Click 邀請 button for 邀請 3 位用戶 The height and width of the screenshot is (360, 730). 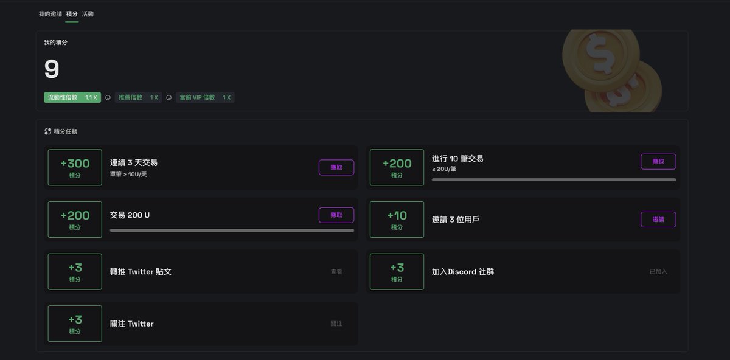click(658, 220)
